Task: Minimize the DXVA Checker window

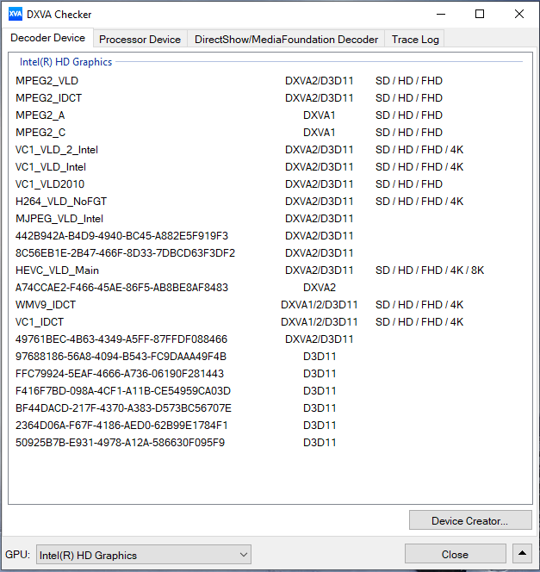Action: 441,14
